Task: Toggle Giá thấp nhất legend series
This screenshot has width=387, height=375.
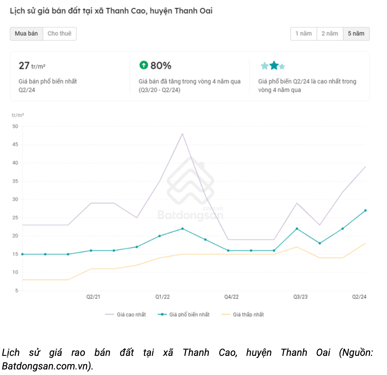Action: [x=243, y=314]
